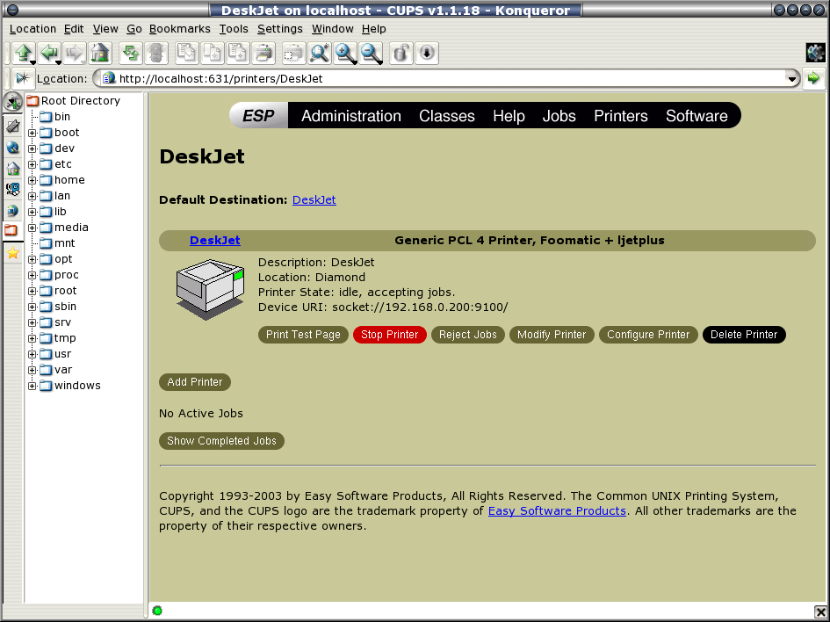The width and height of the screenshot is (830, 622).
Task: Click the black Delete Printer button
Action: (x=744, y=335)
